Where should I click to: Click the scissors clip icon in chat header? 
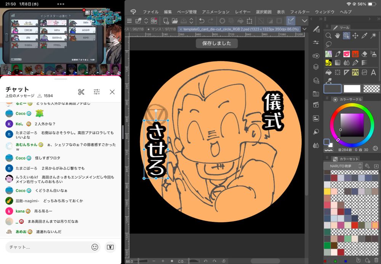tap(81, 92)
